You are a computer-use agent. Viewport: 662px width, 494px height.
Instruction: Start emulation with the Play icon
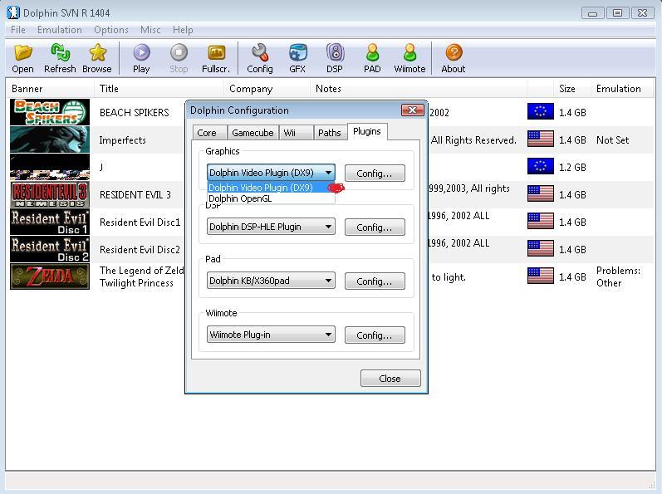(x=141, y=53)
